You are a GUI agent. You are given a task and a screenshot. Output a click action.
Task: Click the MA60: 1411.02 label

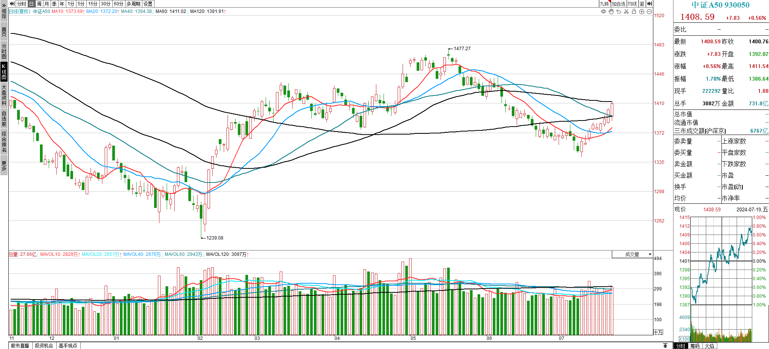(x=171, y=11)
